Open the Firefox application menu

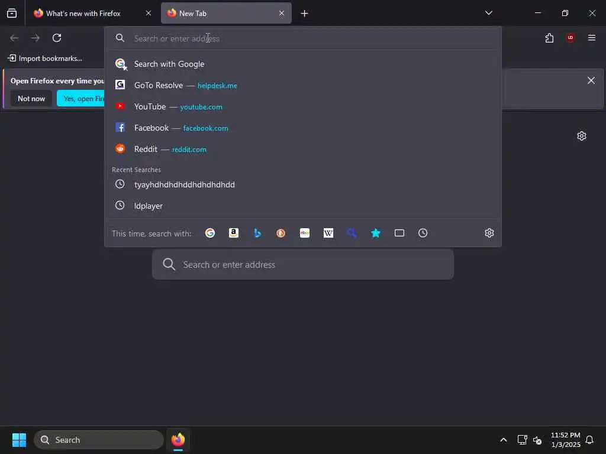point(592,38)
